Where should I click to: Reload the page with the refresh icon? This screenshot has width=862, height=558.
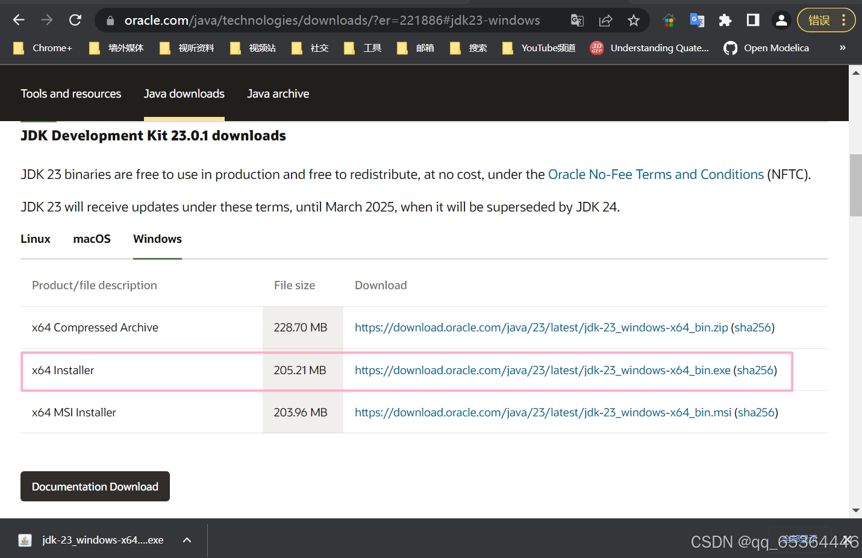pyautogui.click(x=75, y=20)
